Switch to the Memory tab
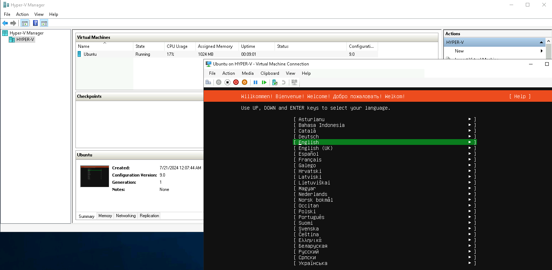This screenshot has width=552, height=270. click(x=105, y=216)
